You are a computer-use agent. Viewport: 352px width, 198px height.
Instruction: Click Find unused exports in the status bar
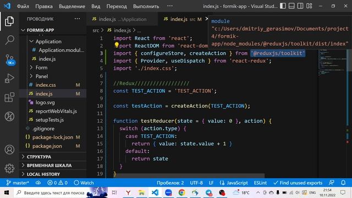pos(298,183)
